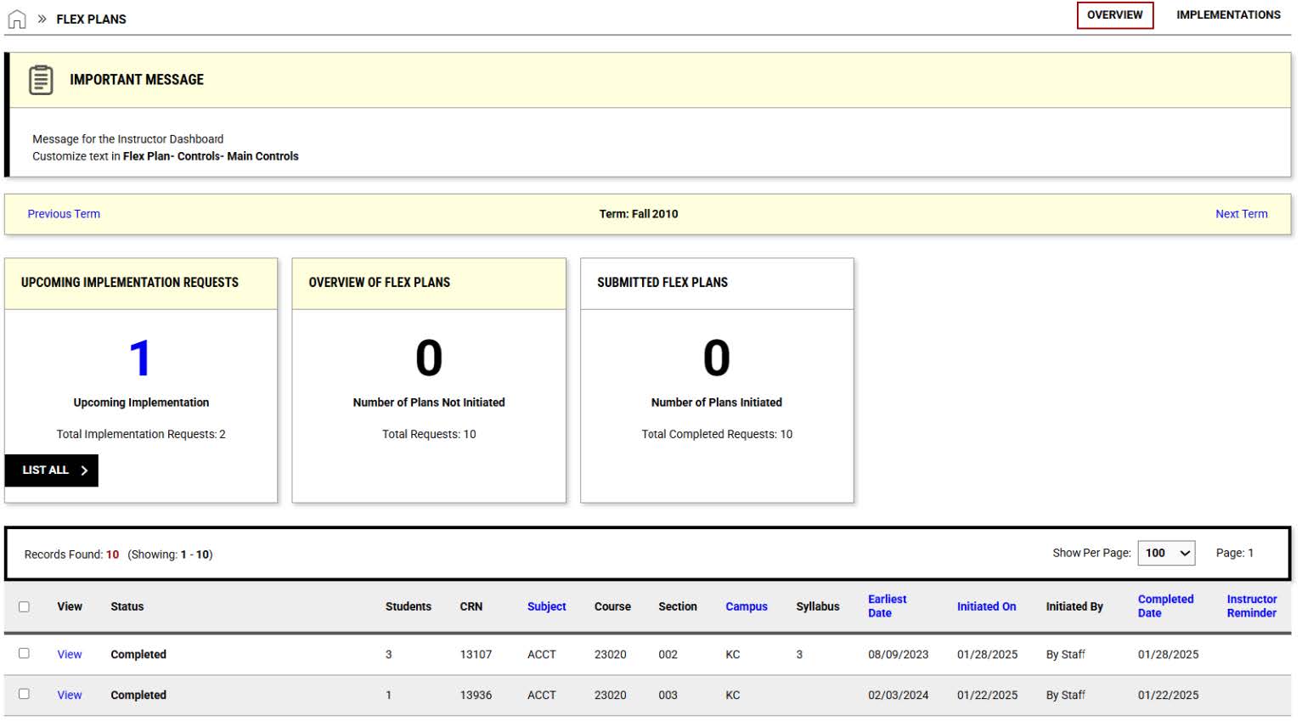Open View for the CRN 13107 record

69,654
